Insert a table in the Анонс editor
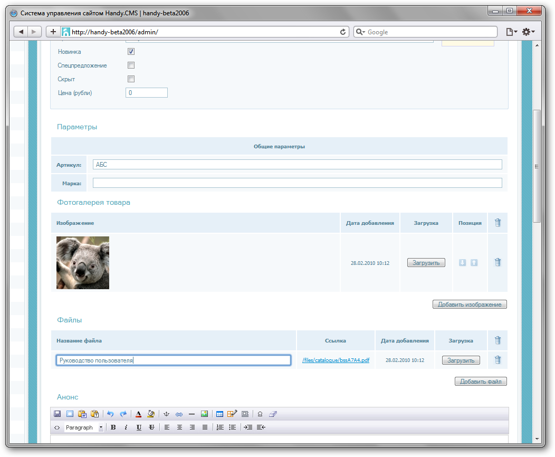Viewport: 555px width, 457px height. [220, 414]
